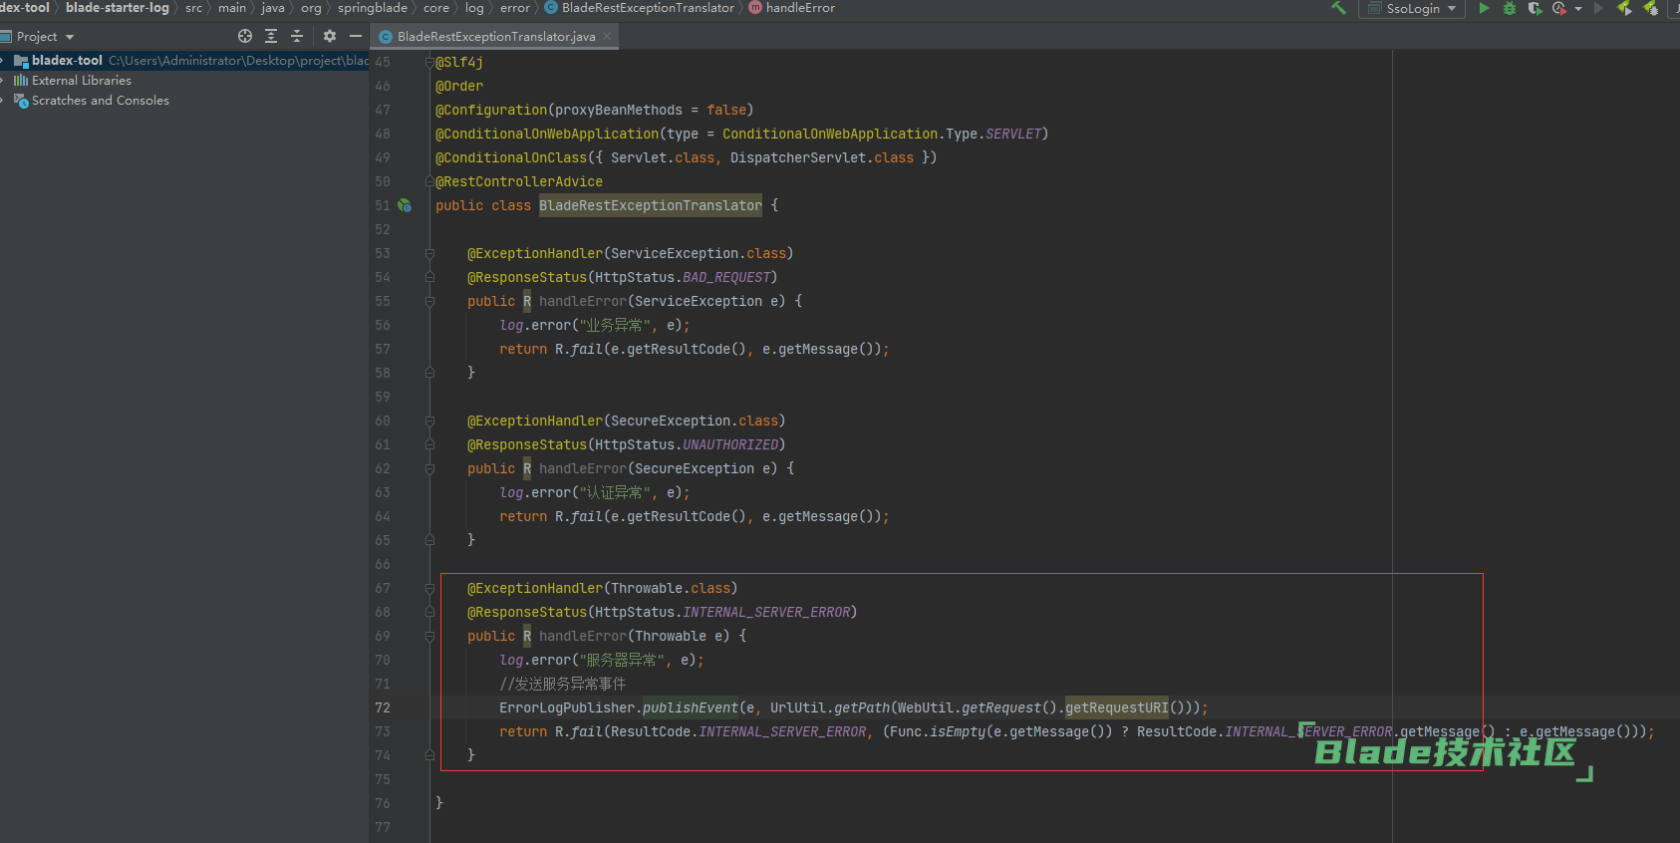Open the profiler options dropdown arrow
The height and width of the screenshot is (843, 1680).
[1578, 9]
